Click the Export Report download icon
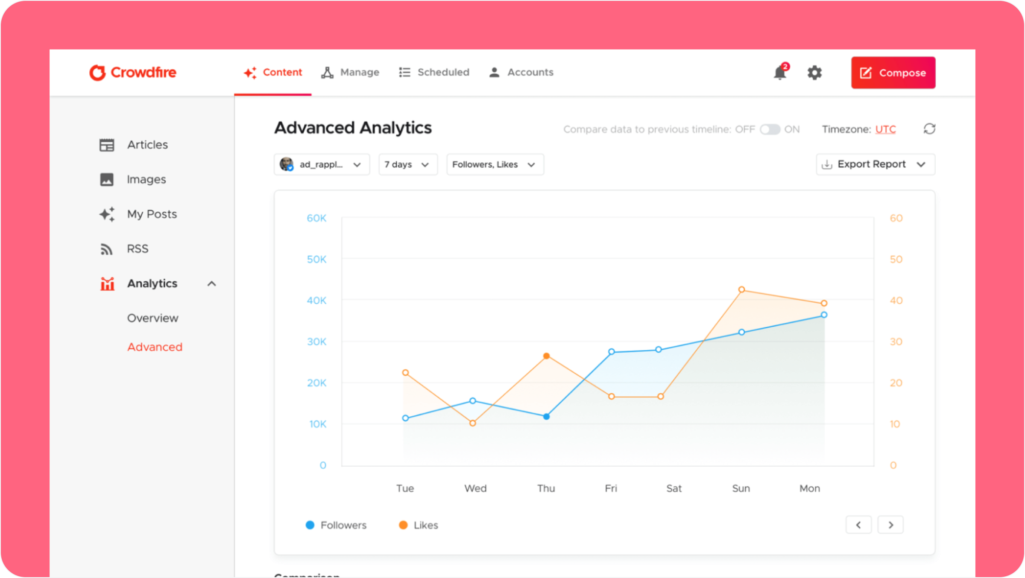Viewport: 1025px width, 578px height. [827, 164]
